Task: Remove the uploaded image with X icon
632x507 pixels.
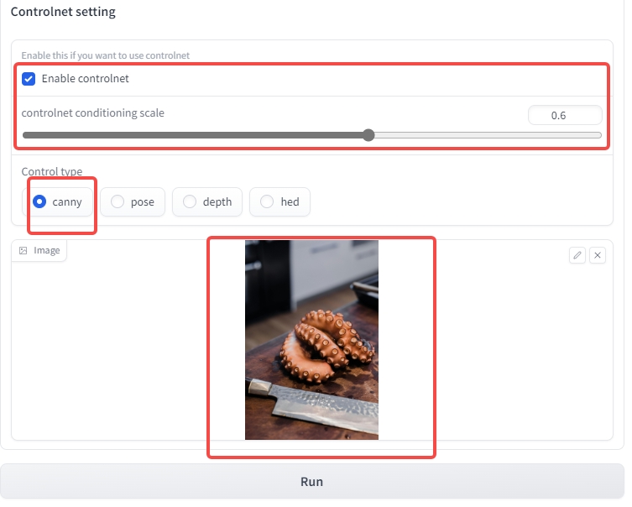Action: pos(598,255)
